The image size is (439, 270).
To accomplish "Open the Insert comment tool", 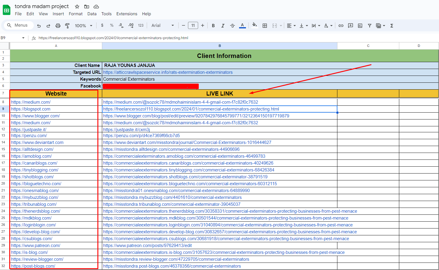I will click(350, 25).
